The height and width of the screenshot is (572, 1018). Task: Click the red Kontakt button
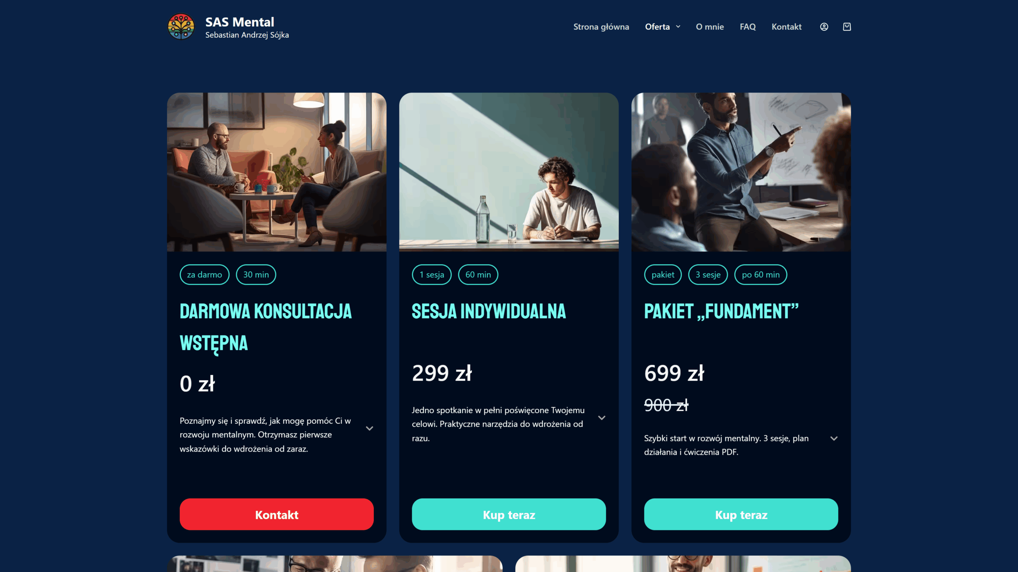276,514
